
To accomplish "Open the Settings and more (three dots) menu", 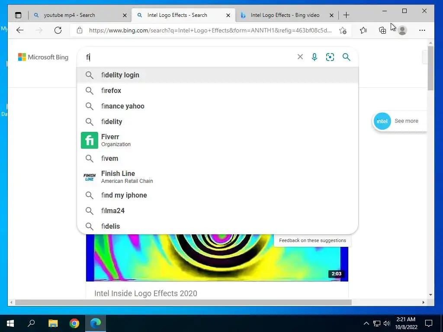I will [x=422, y=30].
